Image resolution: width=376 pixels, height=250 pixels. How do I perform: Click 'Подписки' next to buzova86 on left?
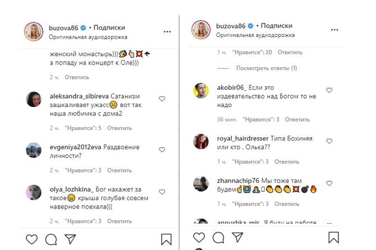(109, 27)
